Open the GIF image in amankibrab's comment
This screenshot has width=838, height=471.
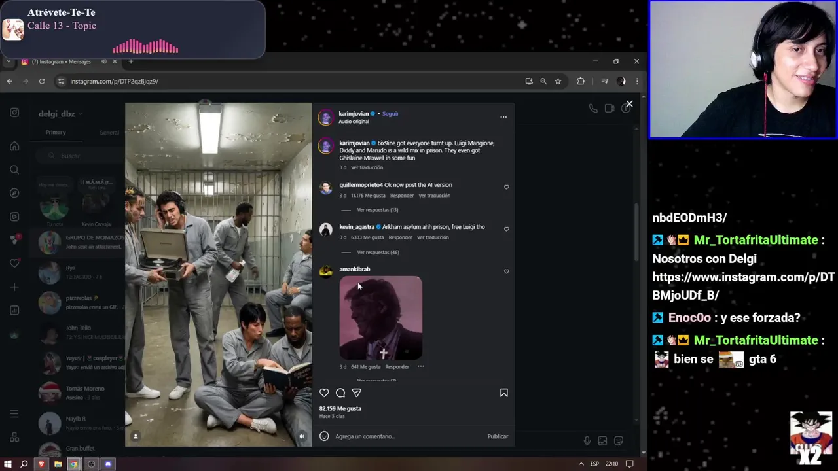pos(380,318)
